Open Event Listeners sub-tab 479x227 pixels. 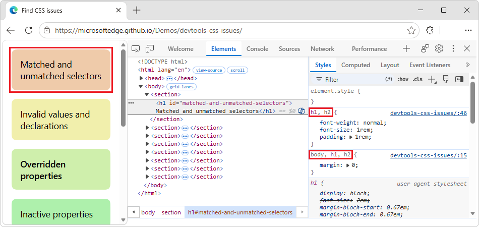pos(430,65)
